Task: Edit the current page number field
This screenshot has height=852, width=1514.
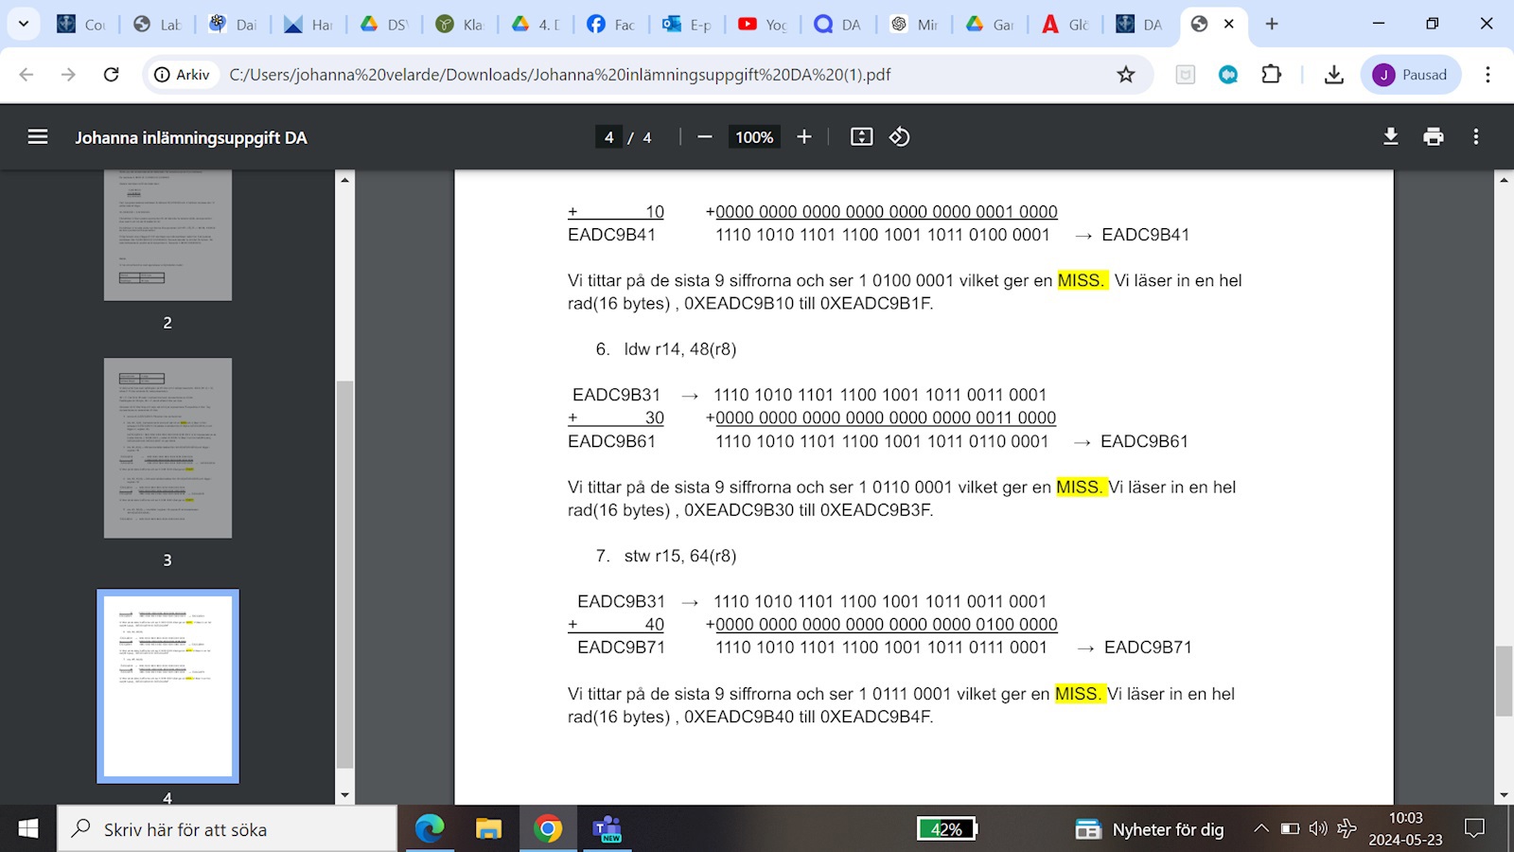Action: pyautogui.click(x=608, y=137)
